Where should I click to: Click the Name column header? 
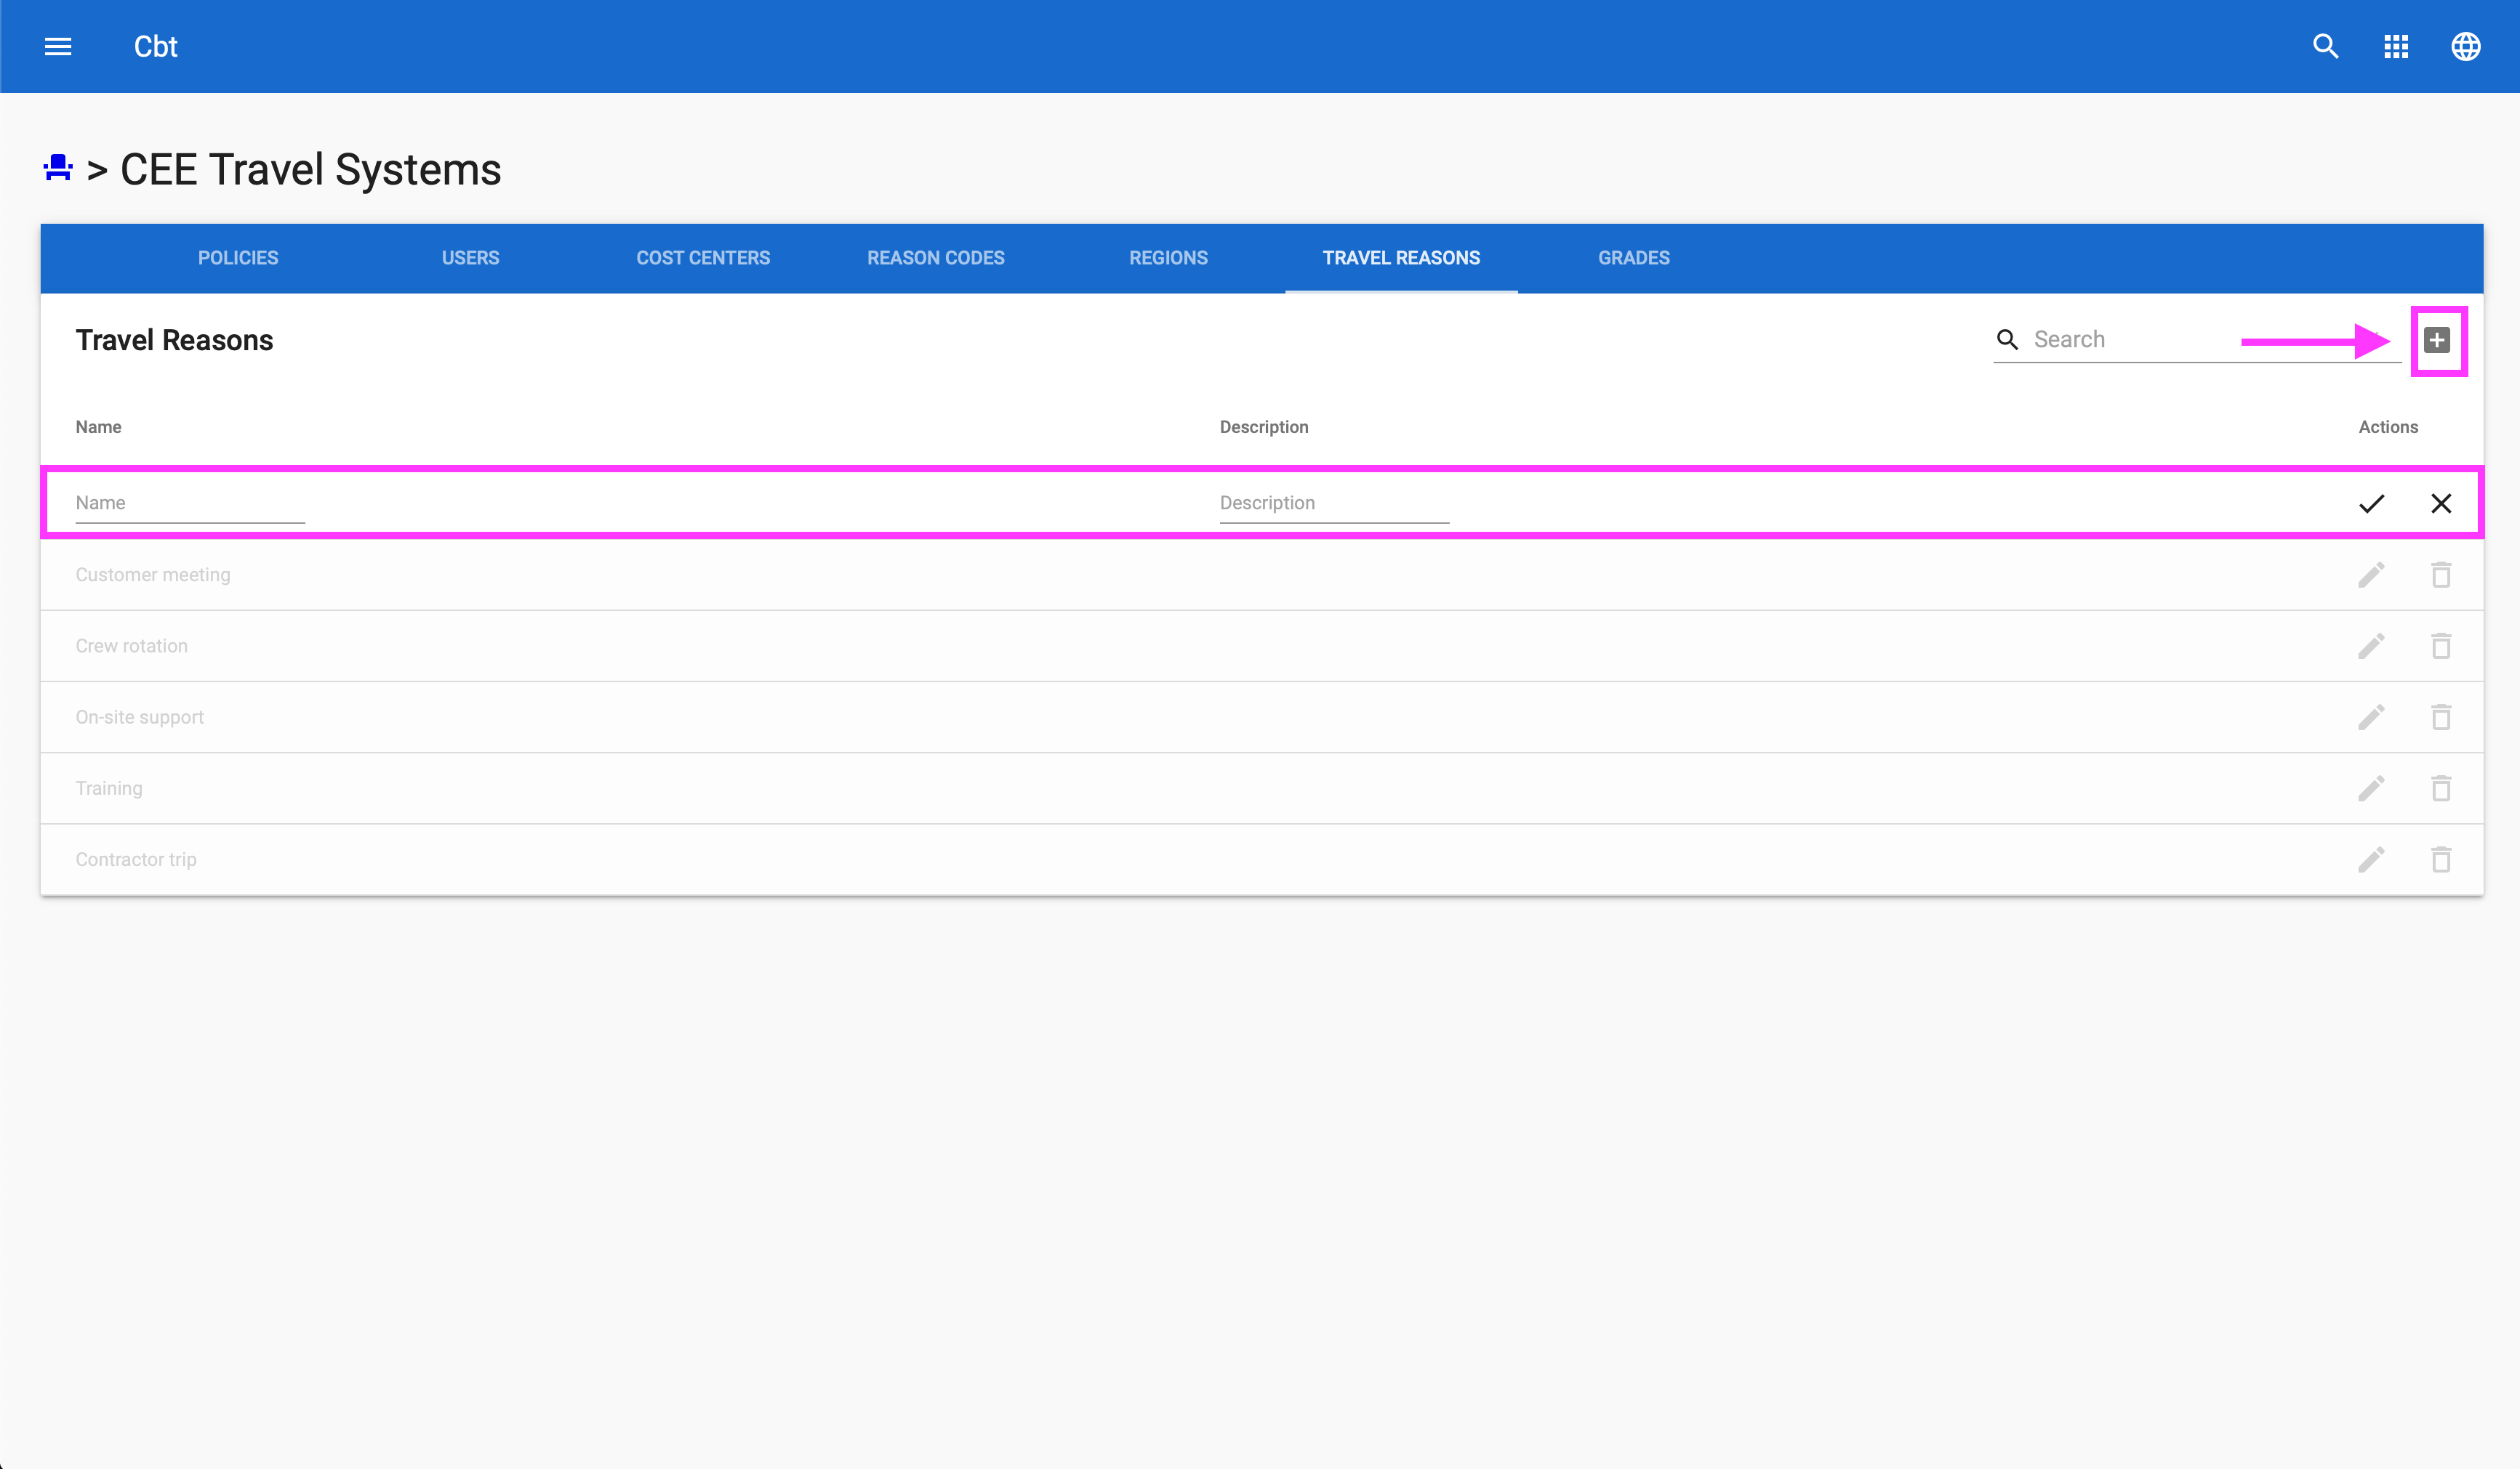99,426
